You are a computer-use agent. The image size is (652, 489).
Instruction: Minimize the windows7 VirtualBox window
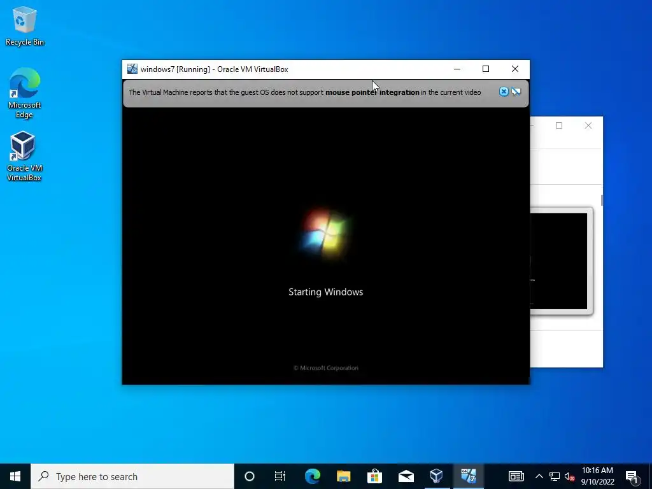coord(457,69)
